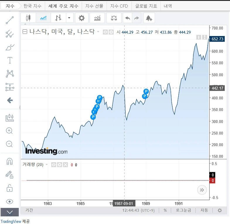Select the bar chart style button
Viewport: 230px width, 224px height.
click(58, 18)
